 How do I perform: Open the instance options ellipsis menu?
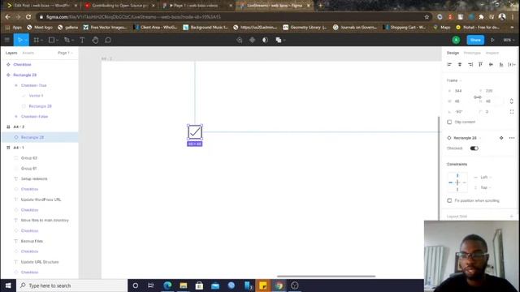pyautogui.click(x=512, y=138)
